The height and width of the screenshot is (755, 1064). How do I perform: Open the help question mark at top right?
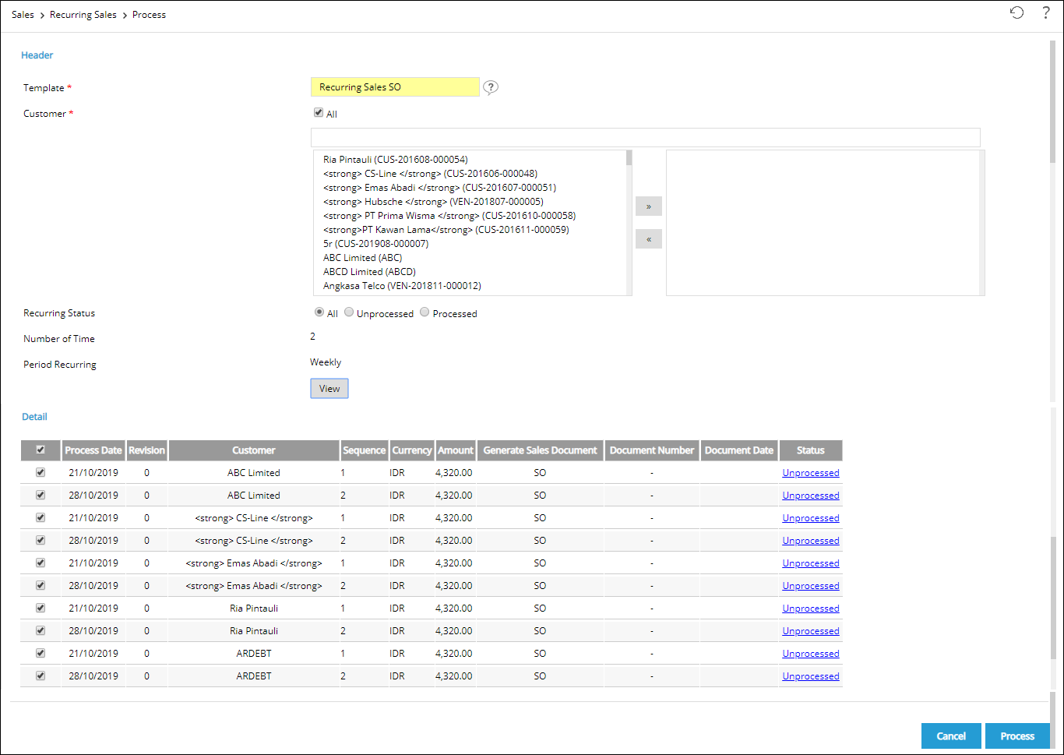pyautogui.click(x=1046, y=12)
